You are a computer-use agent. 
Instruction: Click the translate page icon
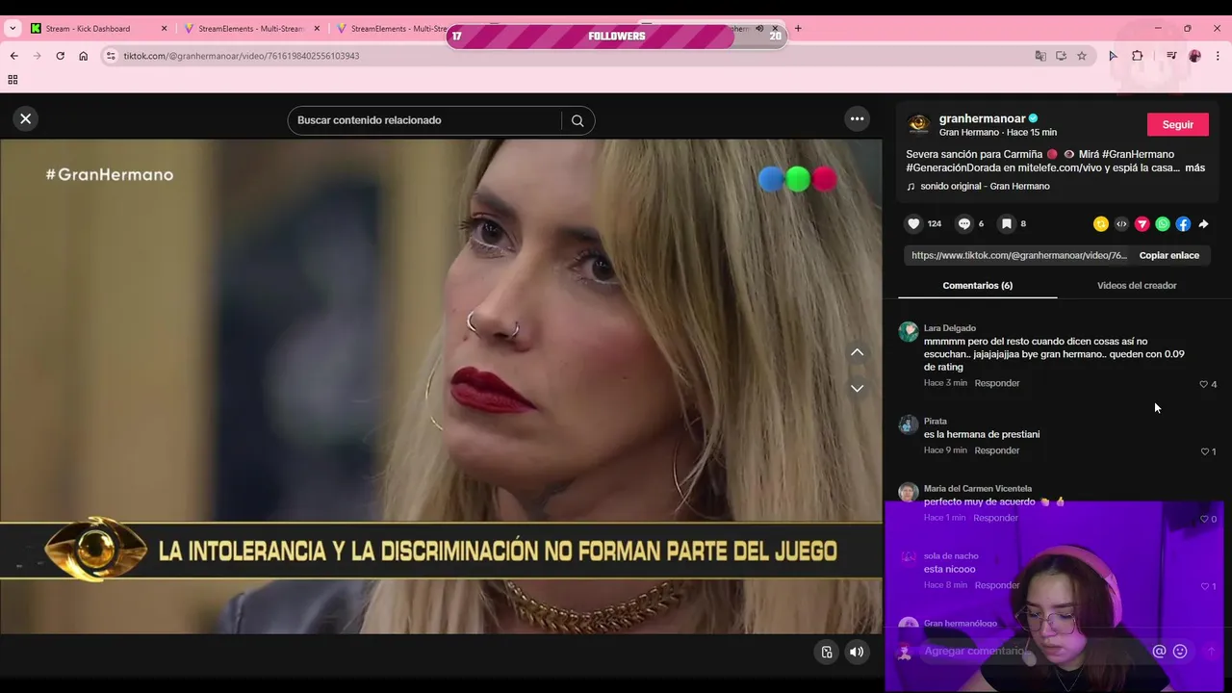[1040, 56]
